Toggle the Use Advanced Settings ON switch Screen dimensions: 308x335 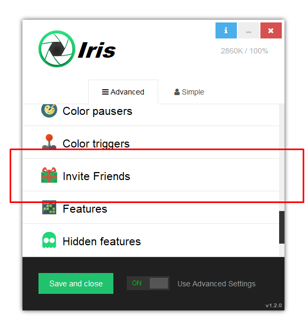coord(148,283)
